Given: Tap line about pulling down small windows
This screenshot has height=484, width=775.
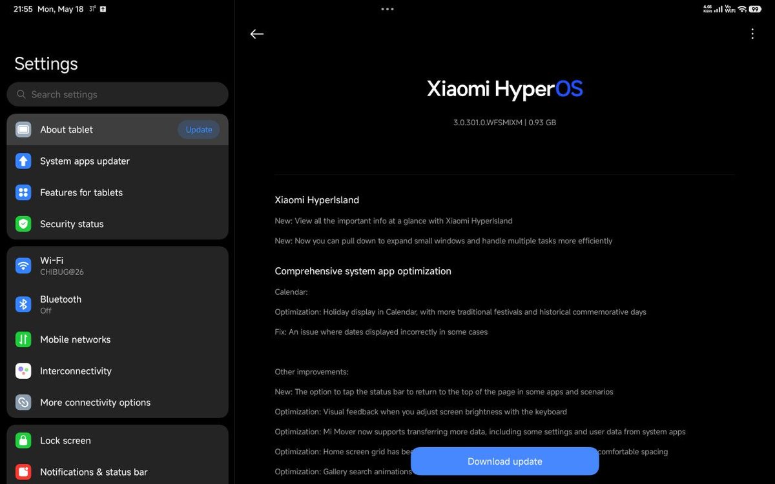Looking at the screenshot, I should click(444, 241).
